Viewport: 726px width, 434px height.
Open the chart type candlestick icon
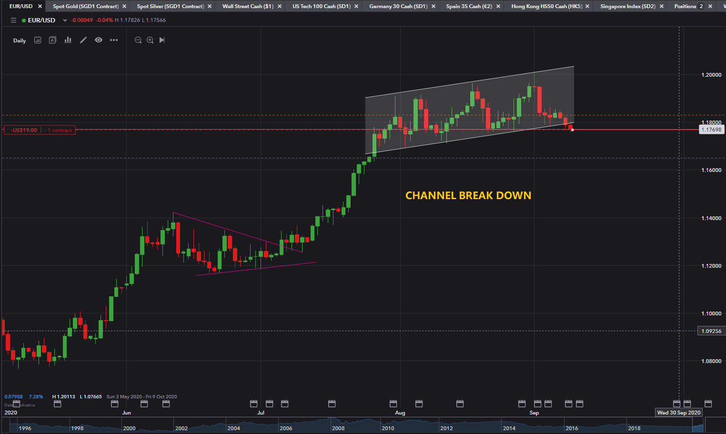[x=53, y=40]
